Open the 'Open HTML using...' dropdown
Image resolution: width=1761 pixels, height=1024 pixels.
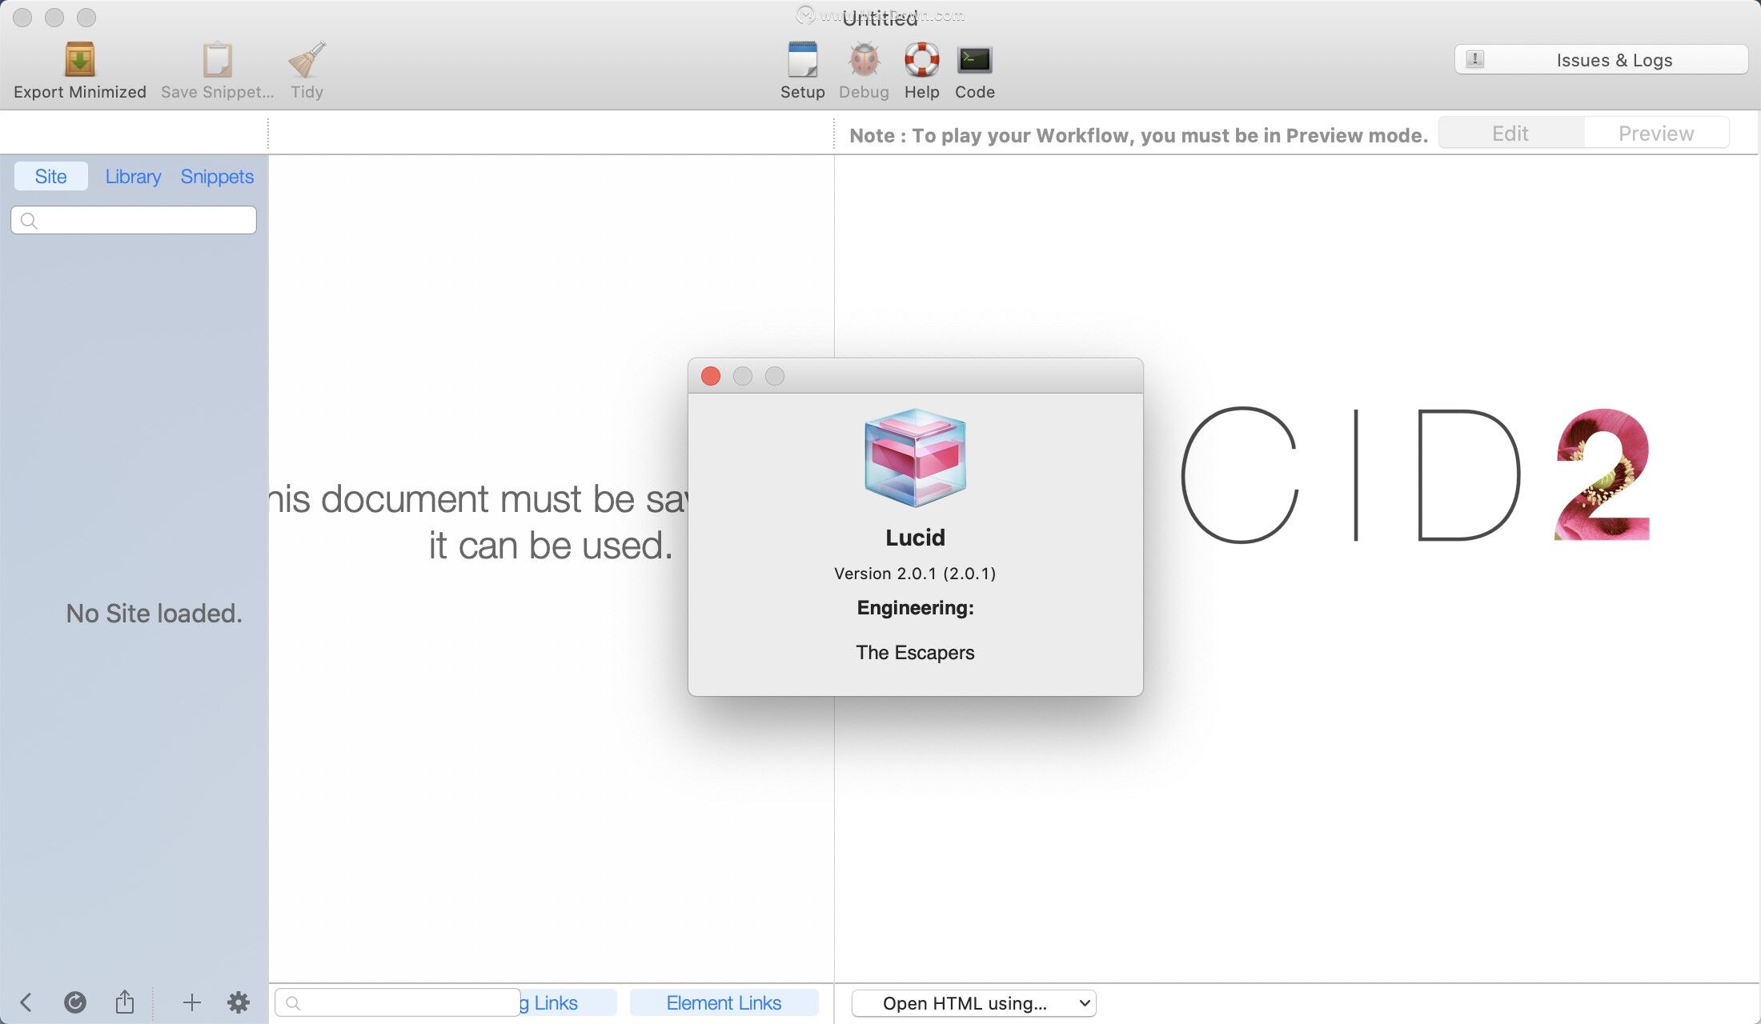tap(973, 1003)
